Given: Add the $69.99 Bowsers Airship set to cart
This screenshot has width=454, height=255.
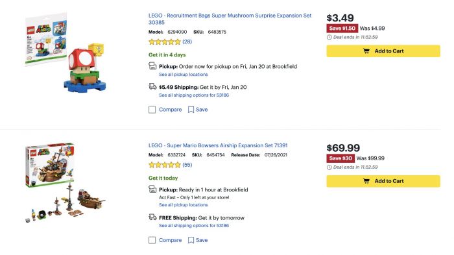Looking at the screenshot, I should [383, 181].
